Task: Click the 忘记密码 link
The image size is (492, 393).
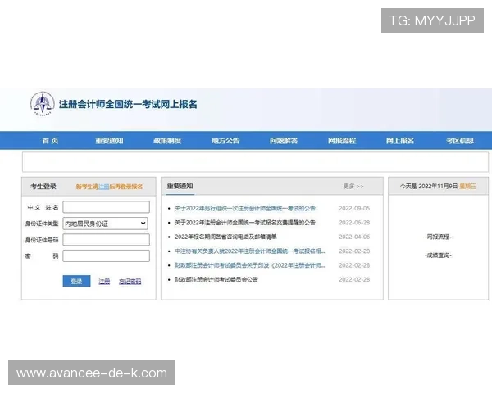Action: [130, 282]
